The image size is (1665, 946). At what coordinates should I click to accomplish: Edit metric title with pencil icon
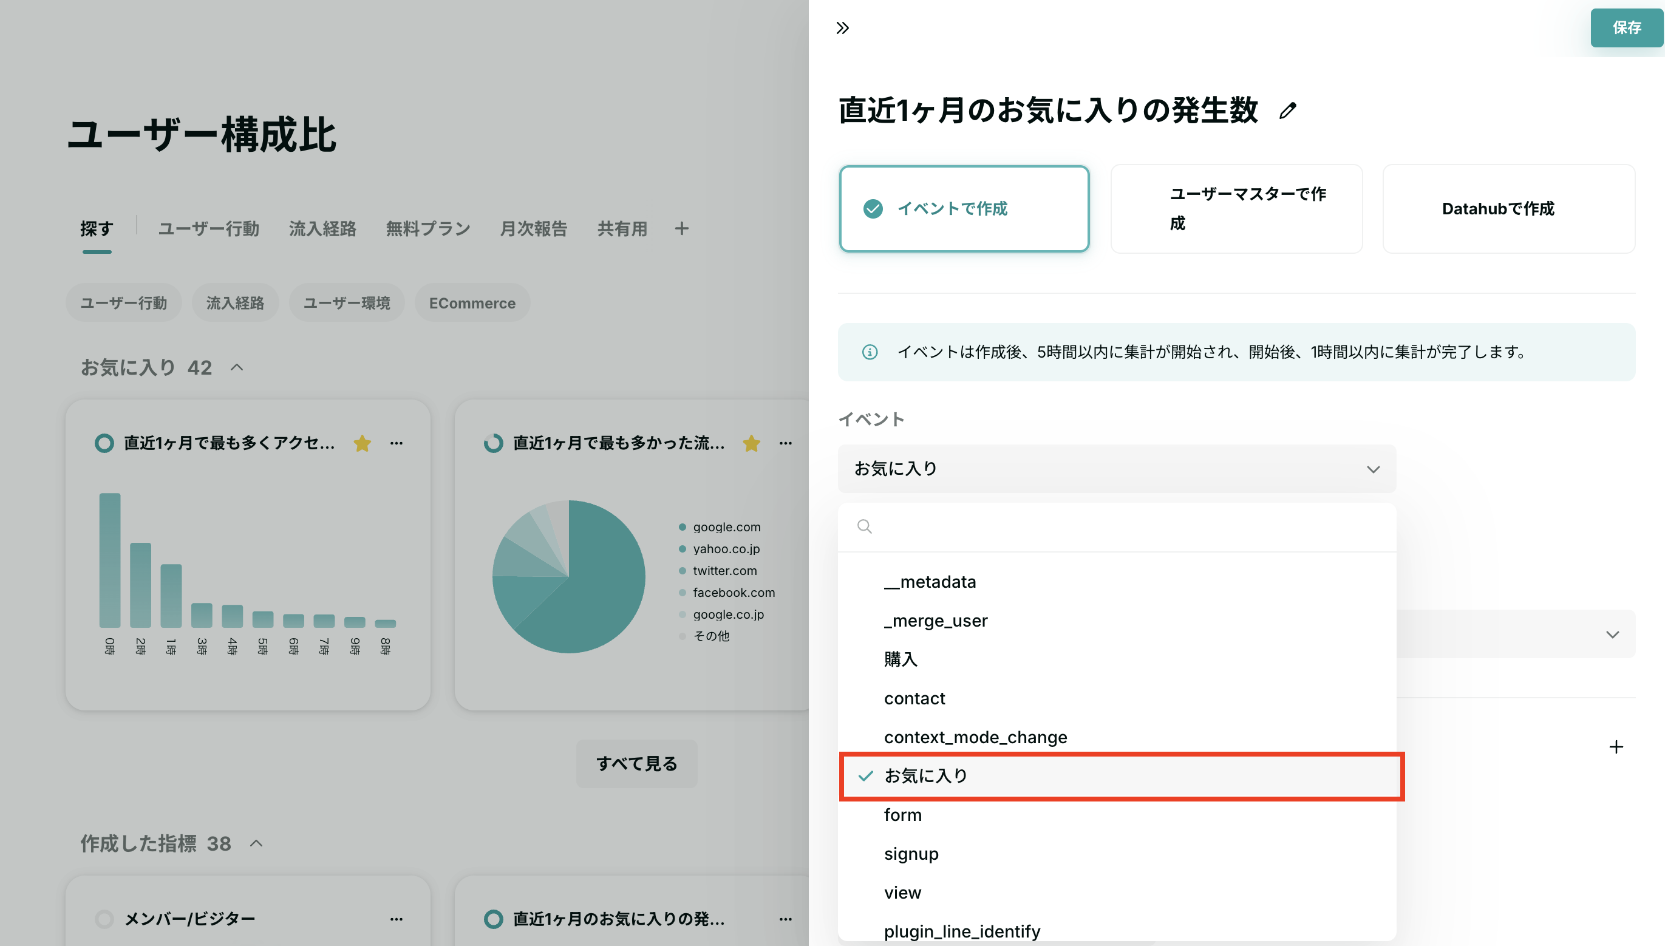[x=1287, y=111]
